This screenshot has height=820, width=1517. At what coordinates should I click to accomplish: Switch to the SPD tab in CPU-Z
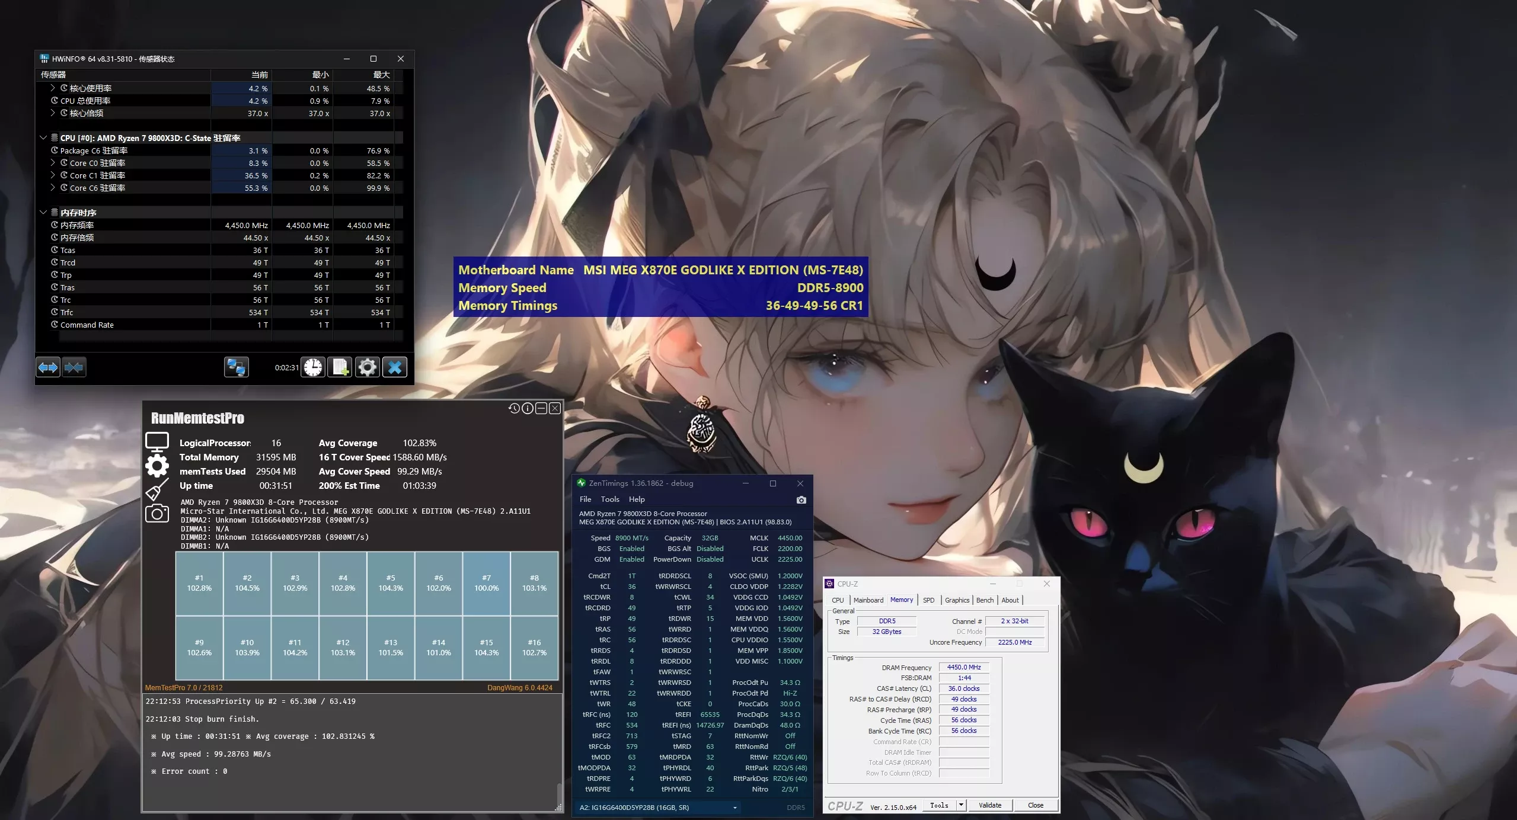click(929, 600)
